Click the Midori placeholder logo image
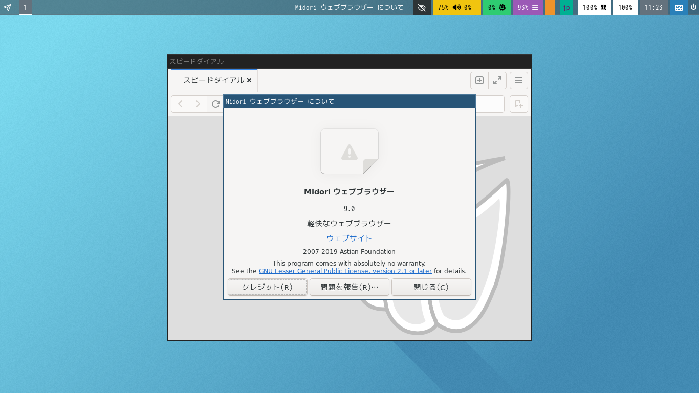Image resolution: width=699 pixels, height=393 pixels. point(349,151)
